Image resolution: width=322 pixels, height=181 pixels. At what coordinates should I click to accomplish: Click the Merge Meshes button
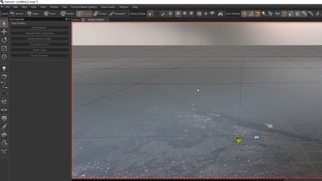39,28
